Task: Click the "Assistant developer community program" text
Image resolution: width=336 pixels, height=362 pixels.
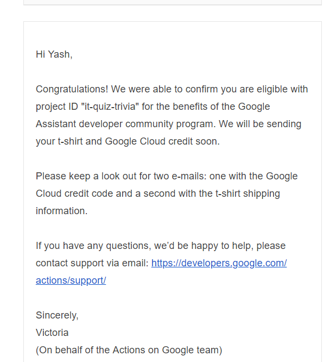Action: [x=126, y=124]
